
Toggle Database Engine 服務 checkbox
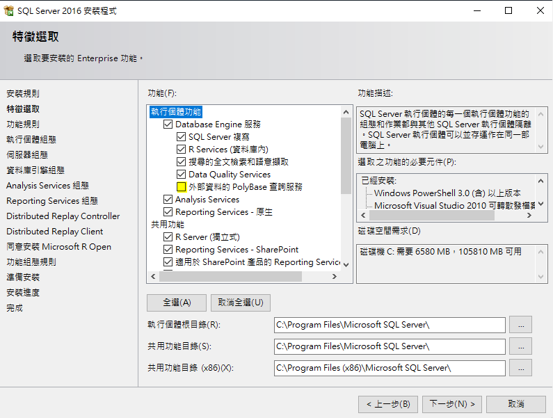[168, 124]
